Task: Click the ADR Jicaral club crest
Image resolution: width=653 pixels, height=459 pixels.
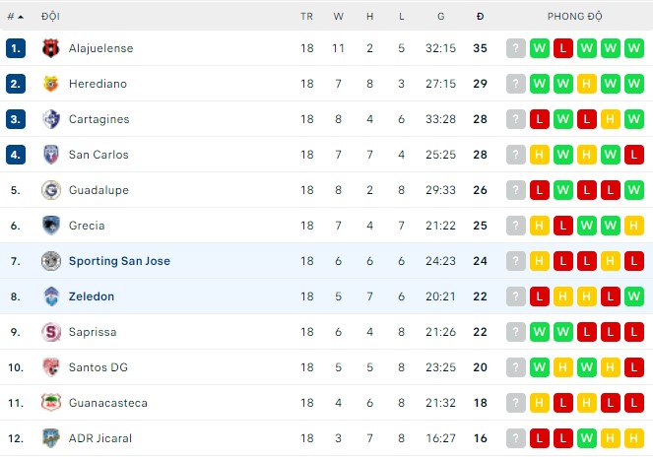Action: (x=51, y=438)
